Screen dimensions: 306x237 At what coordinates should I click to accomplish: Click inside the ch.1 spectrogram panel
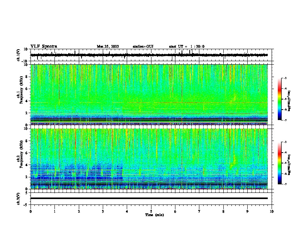(149, 94)
